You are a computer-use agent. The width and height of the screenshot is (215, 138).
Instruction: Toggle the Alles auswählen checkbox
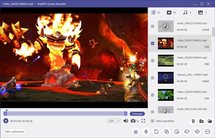click(153, 121)
